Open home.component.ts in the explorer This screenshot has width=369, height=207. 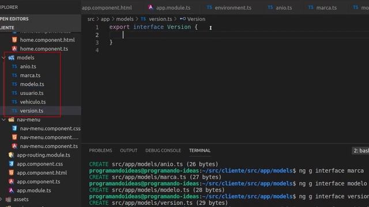coord(44,49)
